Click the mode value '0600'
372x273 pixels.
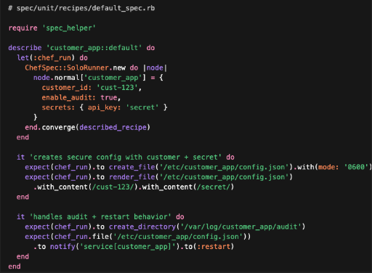[x=356, y=167]
